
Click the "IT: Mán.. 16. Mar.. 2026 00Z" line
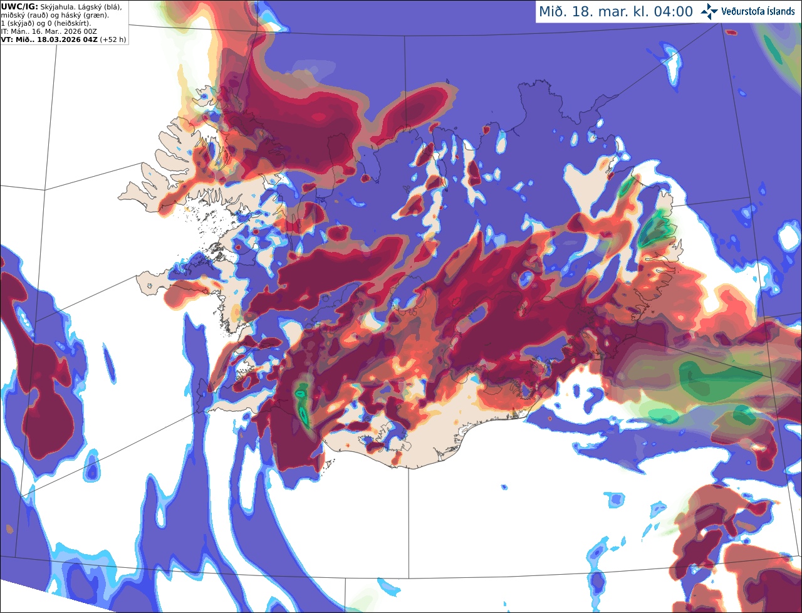click(x=49, y=31)
